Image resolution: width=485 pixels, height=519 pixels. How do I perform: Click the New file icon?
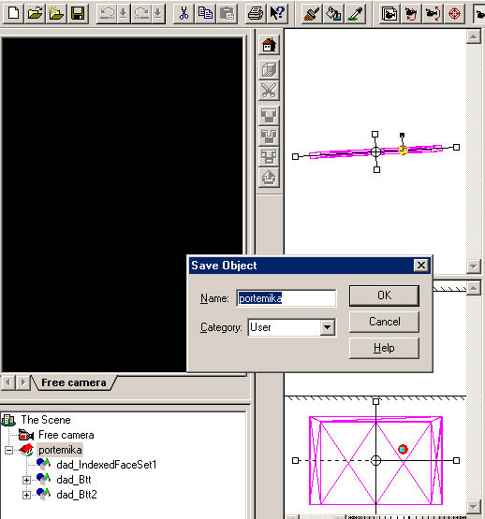[13, 14]
